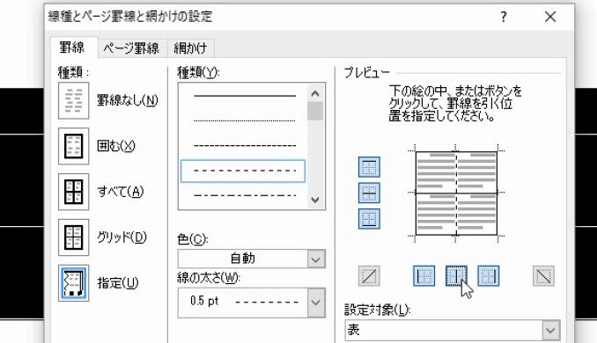
Task: Click the 指定(U) label
Action: (x=118, y=283)
